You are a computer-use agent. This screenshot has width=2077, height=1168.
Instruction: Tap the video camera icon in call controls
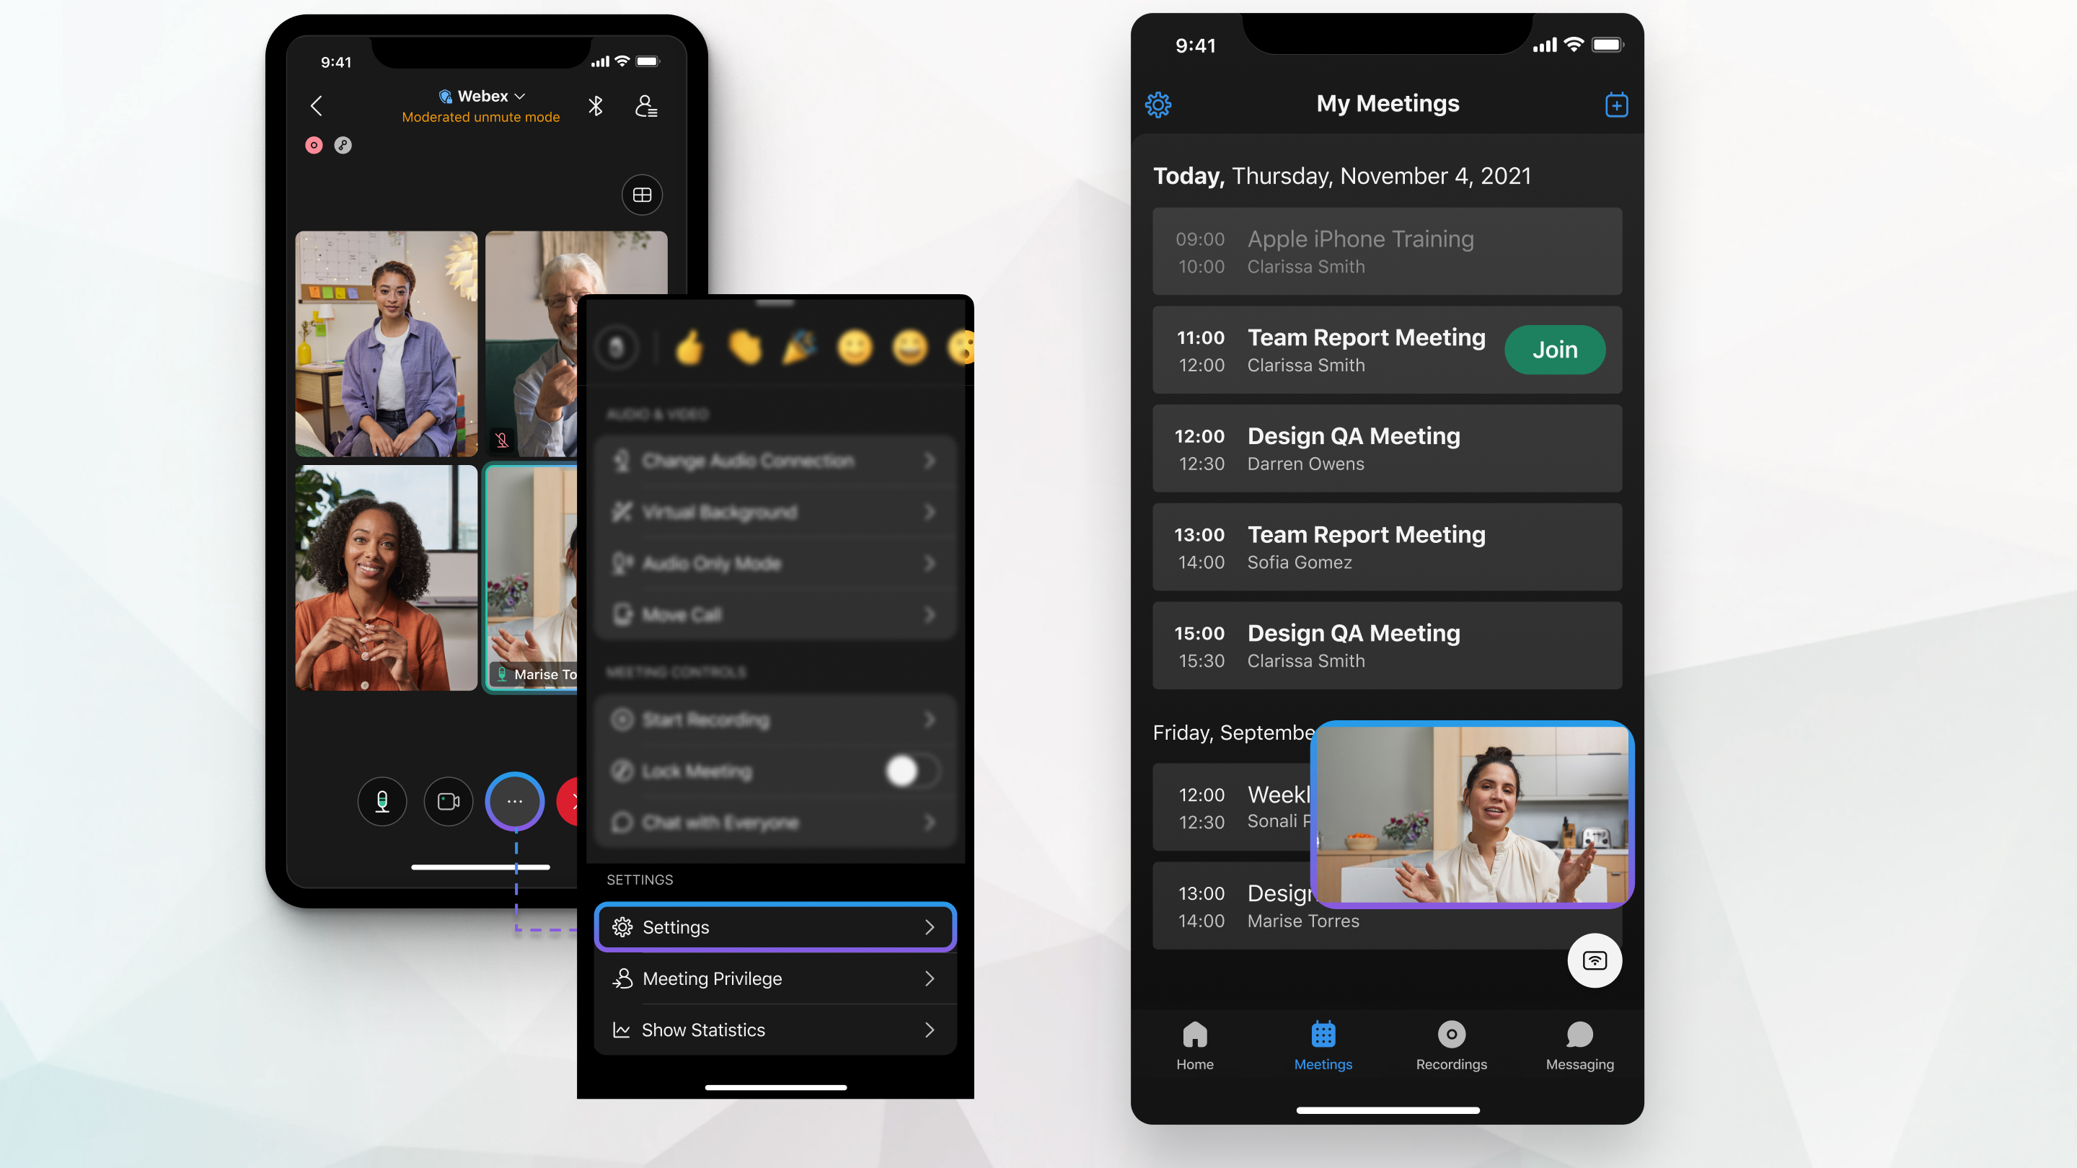click(x=446, y=802)
